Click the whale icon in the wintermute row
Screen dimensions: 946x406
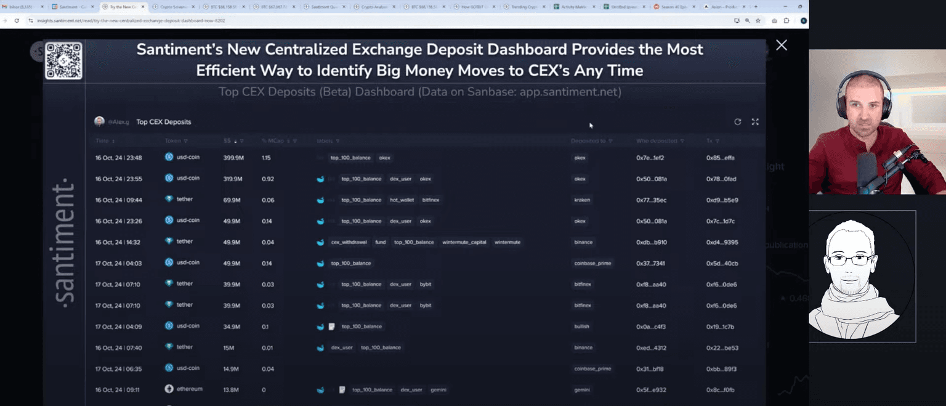320,242
